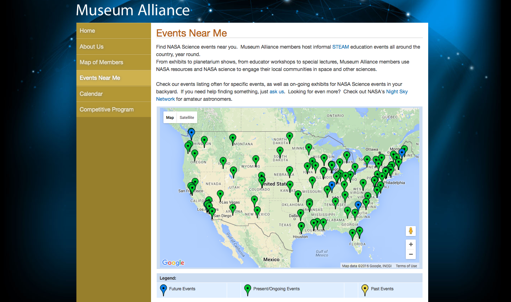Click the 'ask us' link

click(276, 92)
